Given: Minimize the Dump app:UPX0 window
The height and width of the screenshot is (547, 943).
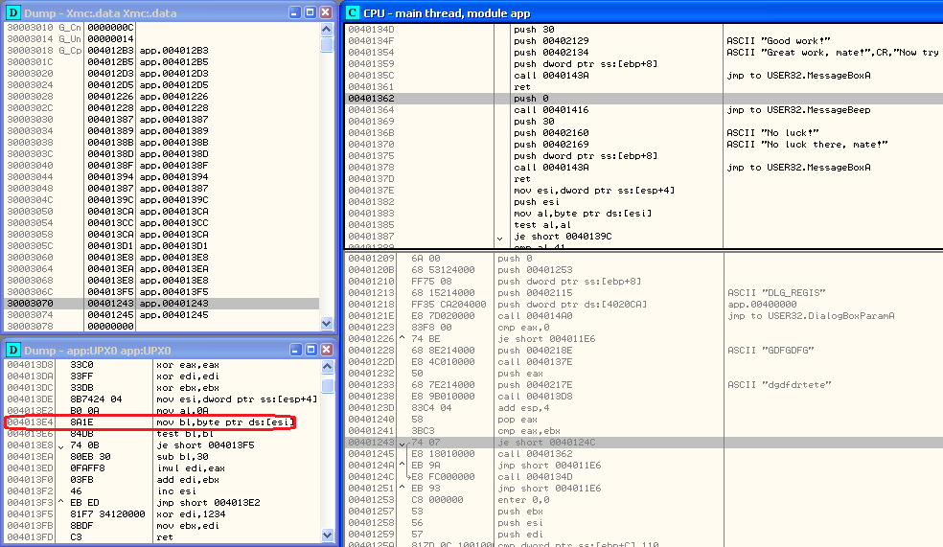Looking at the screenshot, I should pyautogui.click(x=294, y=350).
